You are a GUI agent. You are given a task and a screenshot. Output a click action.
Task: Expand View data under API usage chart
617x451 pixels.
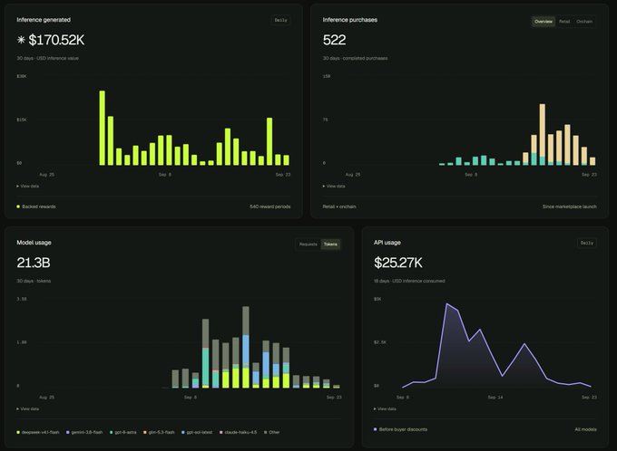click(x=385, y=409)
